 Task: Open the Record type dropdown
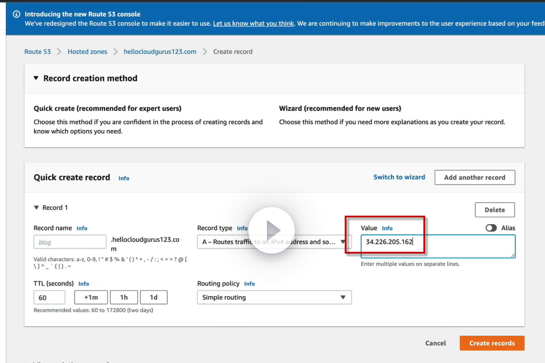274,242
